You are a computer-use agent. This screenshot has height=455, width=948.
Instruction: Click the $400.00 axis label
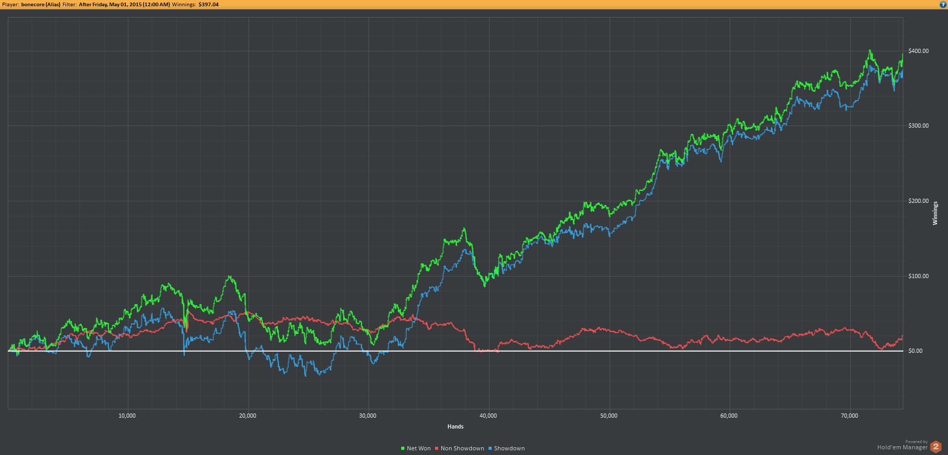918,51
